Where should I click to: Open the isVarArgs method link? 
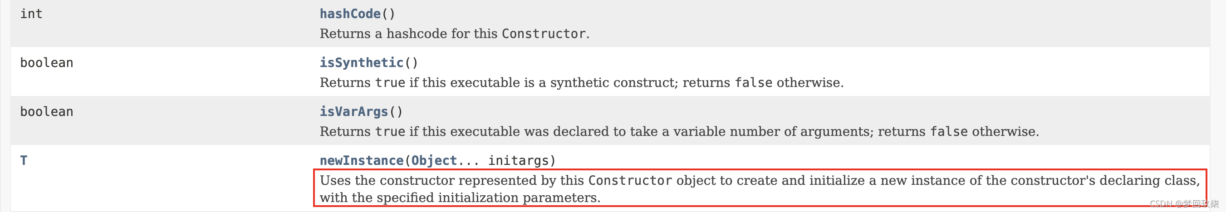pos(353,112)
